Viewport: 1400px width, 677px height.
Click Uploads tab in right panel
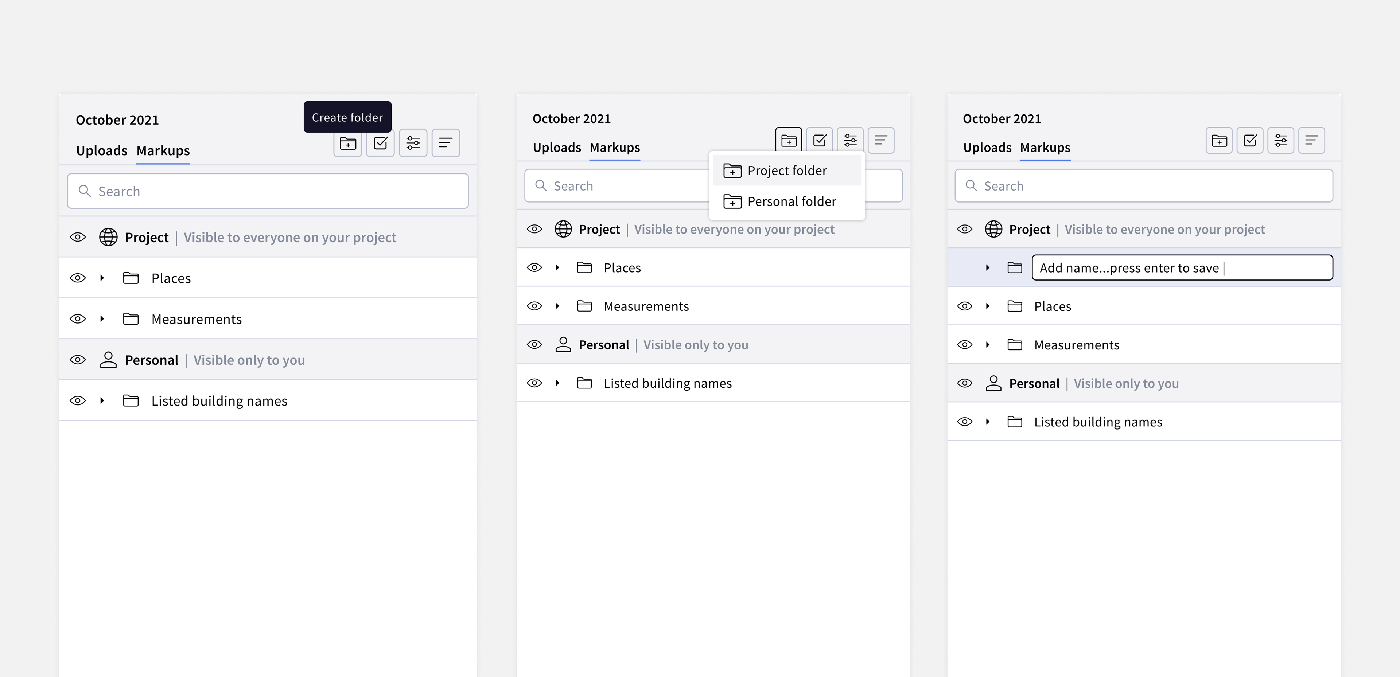click(x=988, y=148)
